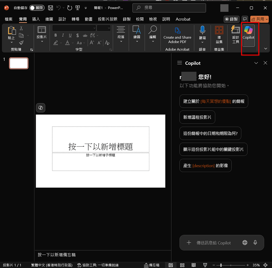The width and height of the screenshot is (272, 268).
Task: Click the Save icon in title bar
Action: tap(50, 8)
